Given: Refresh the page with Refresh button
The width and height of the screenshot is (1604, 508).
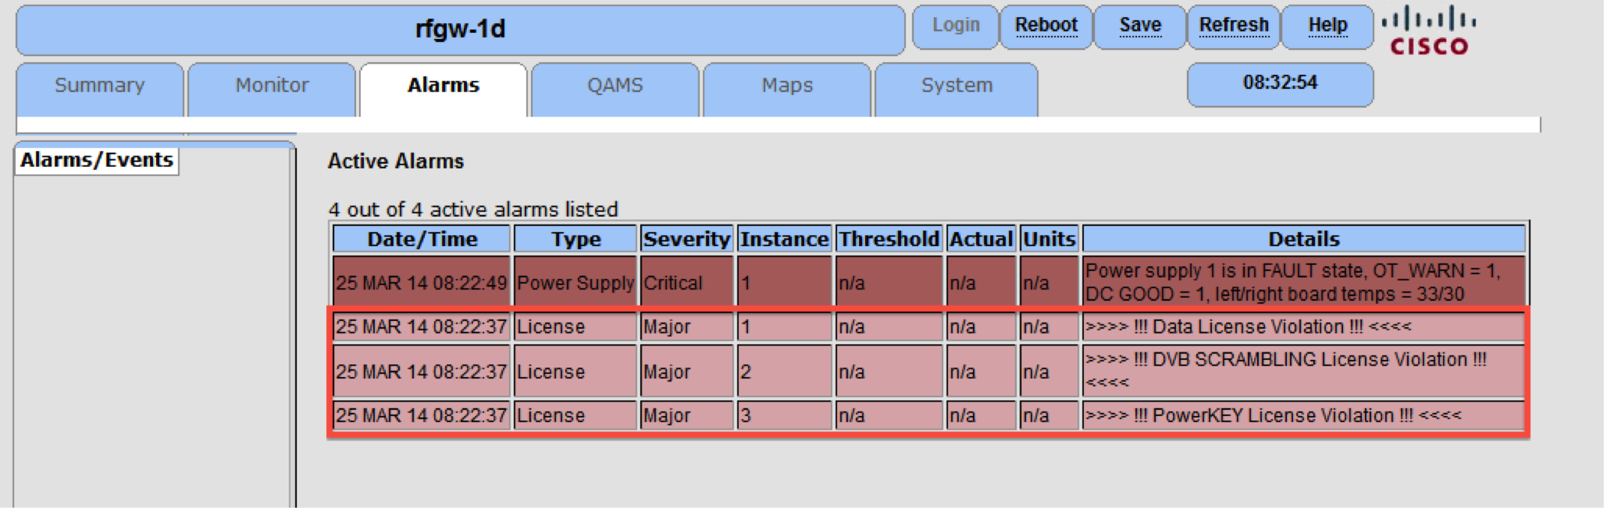Looking at the screenshot, I should tap(1233, 26).
